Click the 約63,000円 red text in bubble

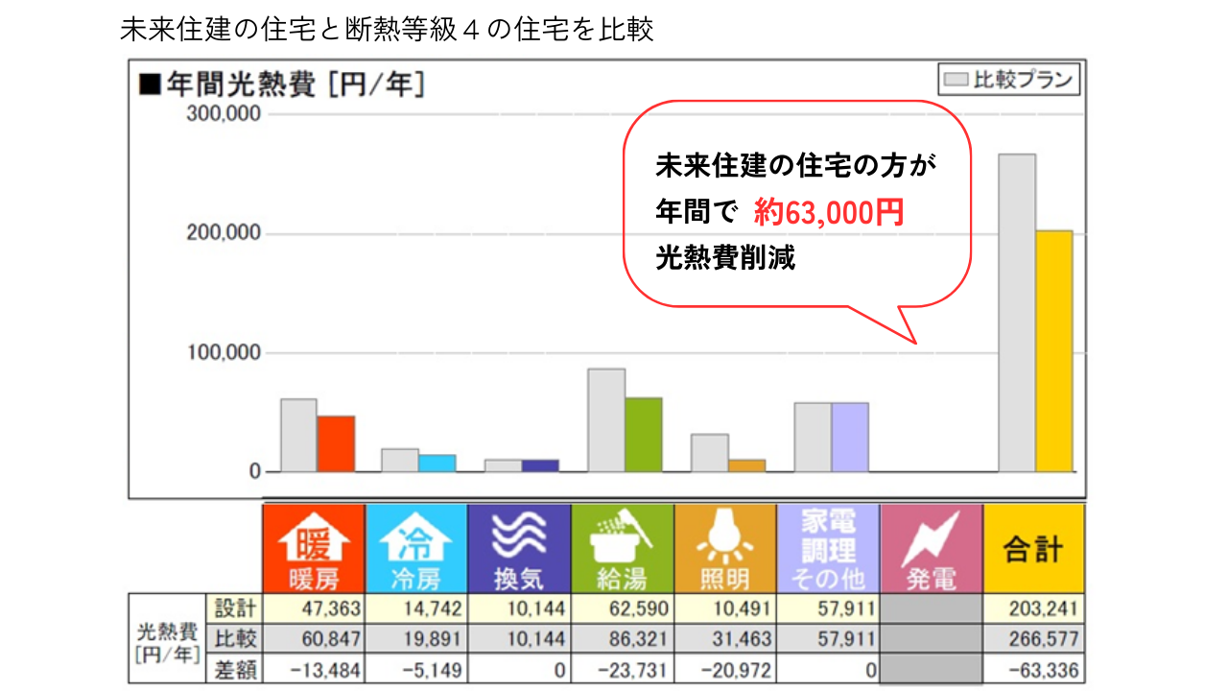(x=828, y=211)
